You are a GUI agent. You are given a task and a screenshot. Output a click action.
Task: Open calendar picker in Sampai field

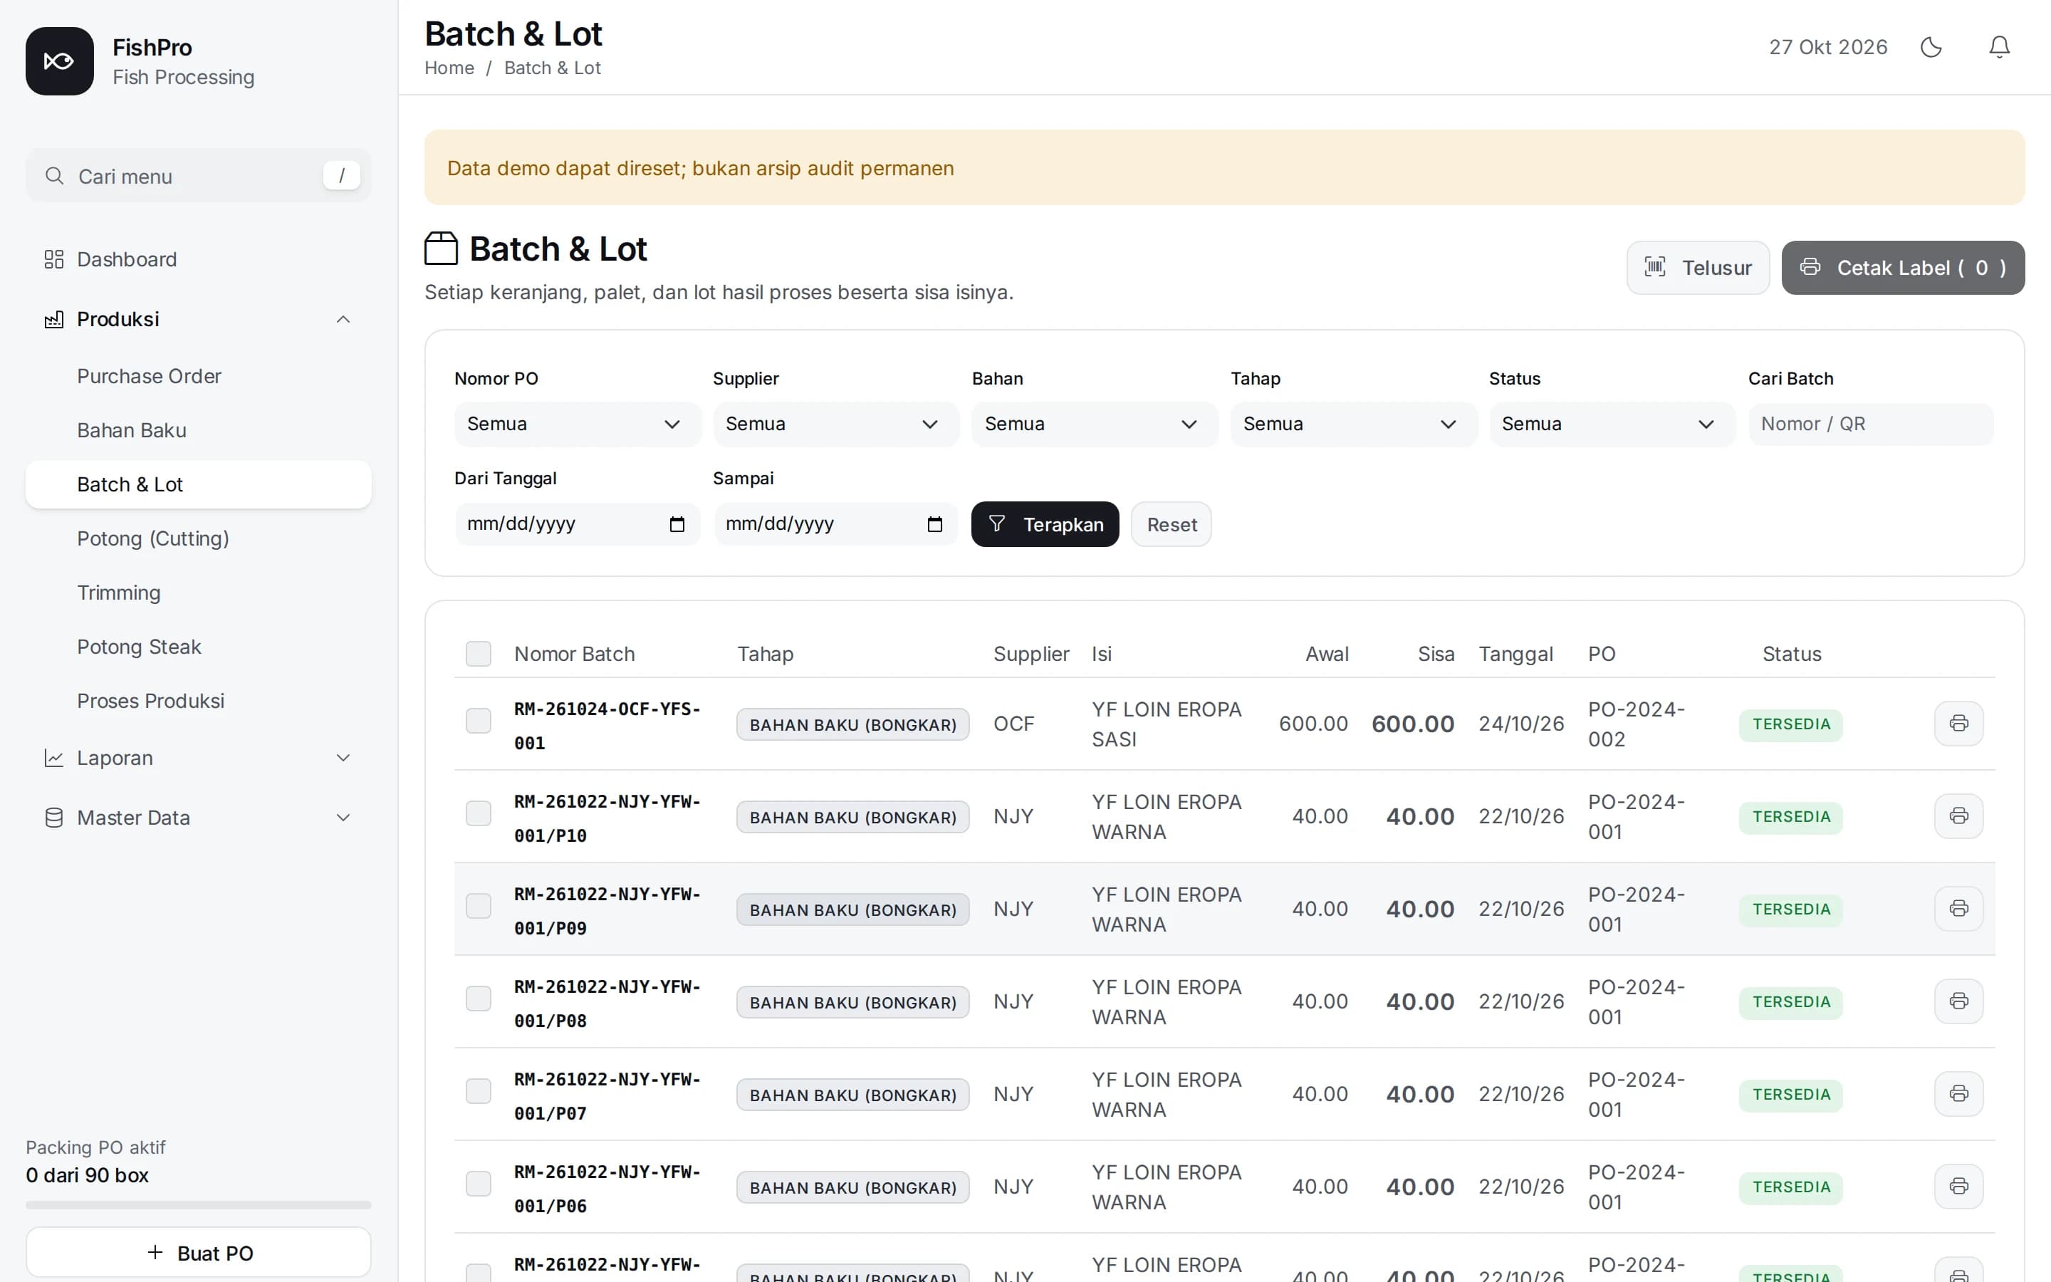935,524
